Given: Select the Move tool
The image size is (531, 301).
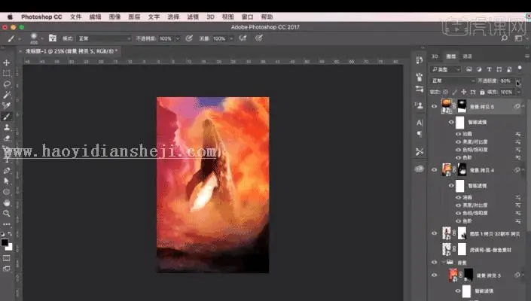Looking at the screenshot, I should (x=7, y=62).
